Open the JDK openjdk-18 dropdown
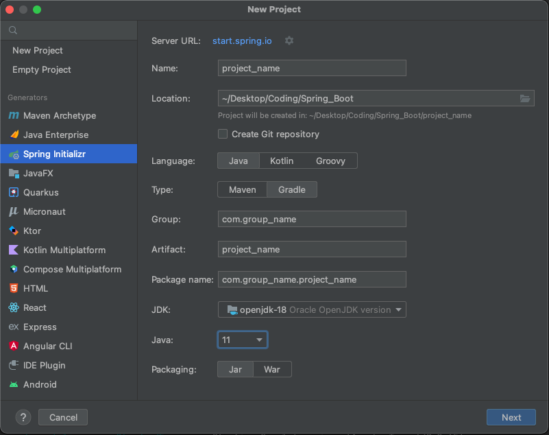 (x=312, y=309)
